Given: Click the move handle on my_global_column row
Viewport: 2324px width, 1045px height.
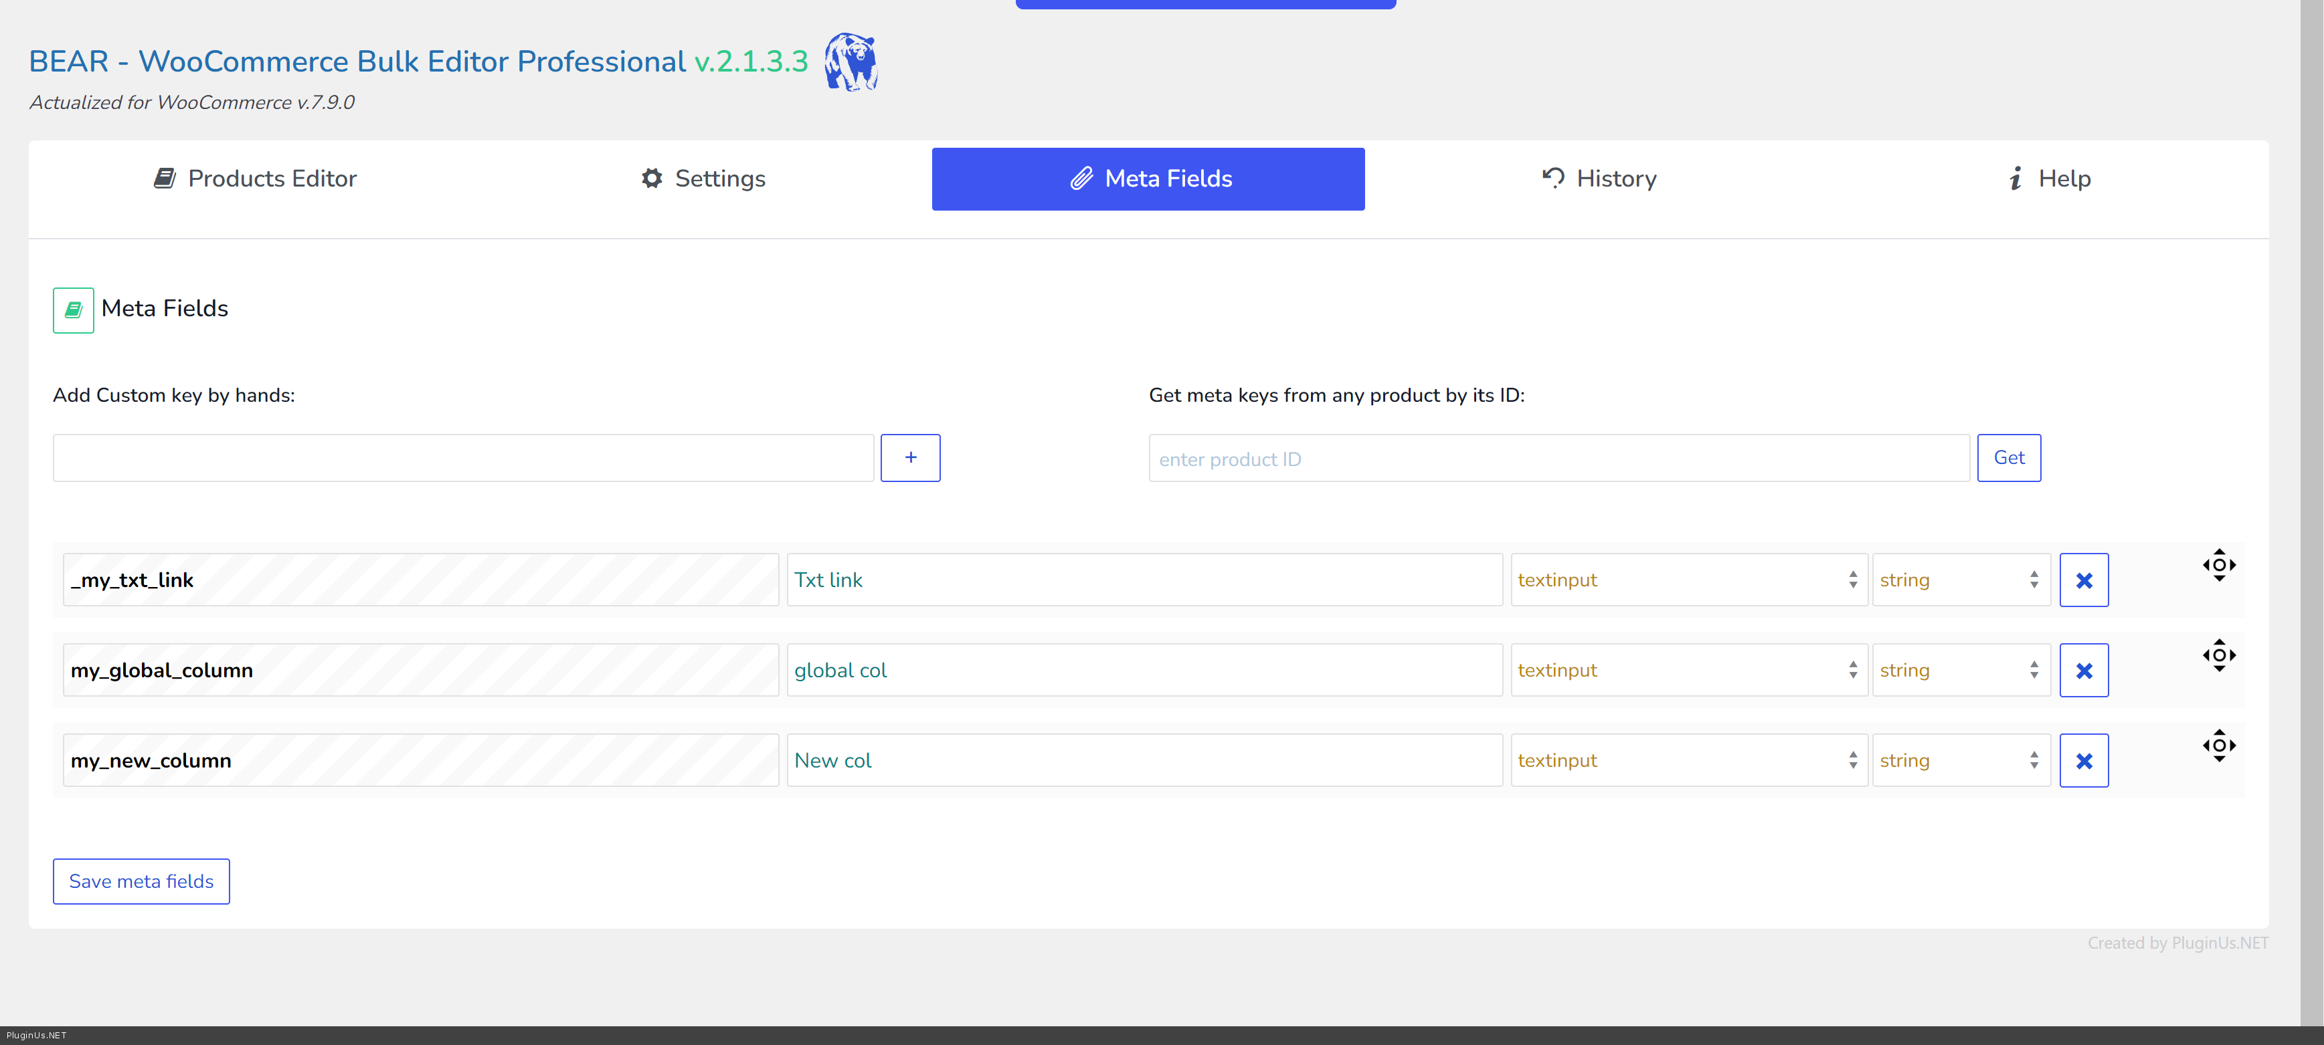Looking at the screenshot, I should (x=2218, y=655).
